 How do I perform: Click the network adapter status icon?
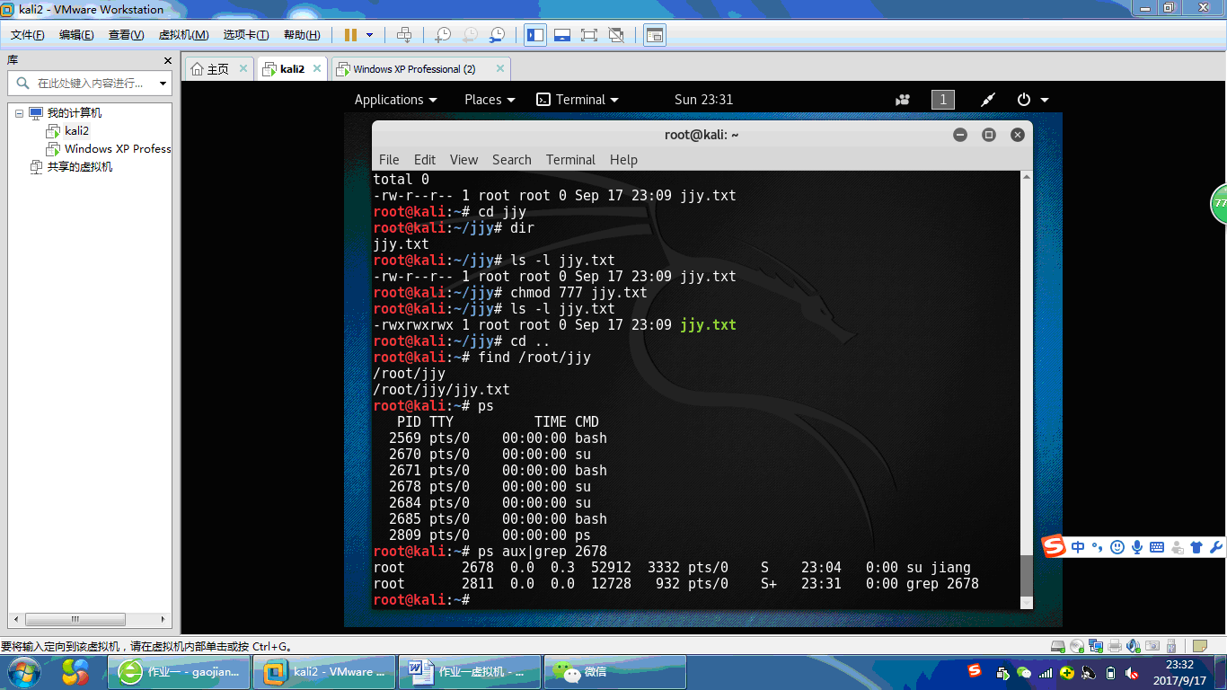pos(1096,646)
